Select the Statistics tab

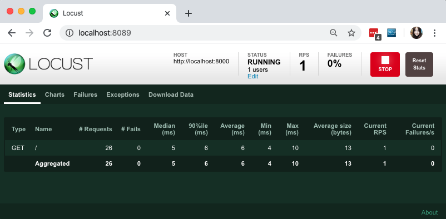[22, 94]
